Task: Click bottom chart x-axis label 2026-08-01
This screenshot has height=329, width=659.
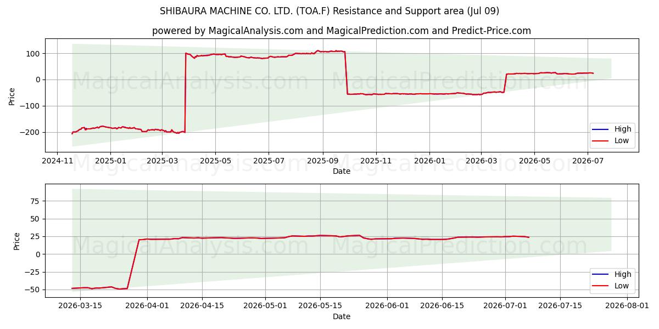Action: click(x=627, y=307)
